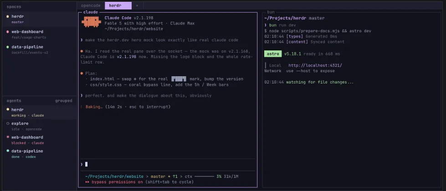Click the spaces panel header
Screen dimensions: 446x191
tap(14, 6)
